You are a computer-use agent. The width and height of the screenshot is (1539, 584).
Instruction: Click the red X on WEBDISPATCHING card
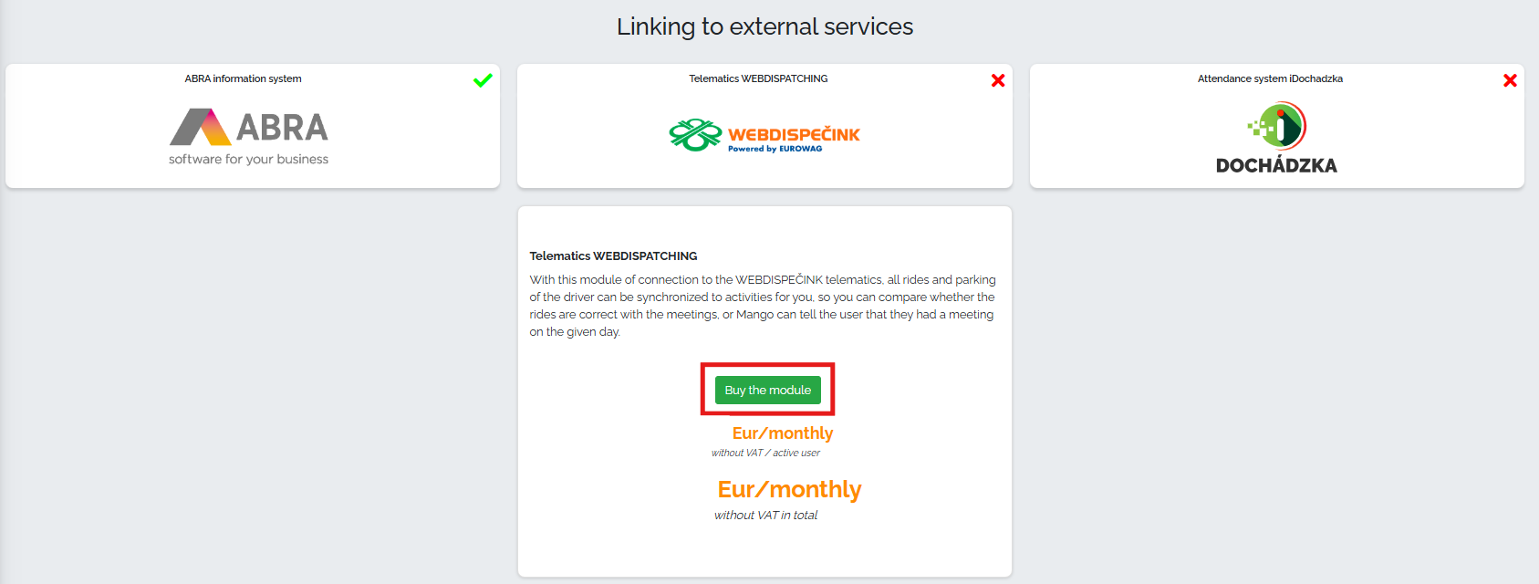pyautogui.click(x=998, y=80)
